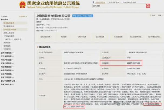Click the red magnifier search button

[148, 6]
